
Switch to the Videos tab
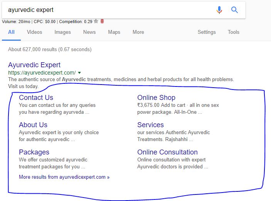click(34, 32)
